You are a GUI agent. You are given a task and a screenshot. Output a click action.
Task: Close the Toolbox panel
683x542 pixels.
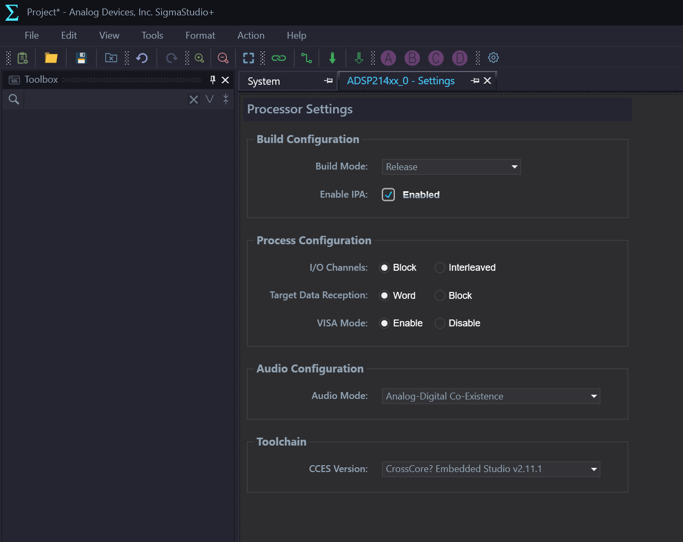225,80
